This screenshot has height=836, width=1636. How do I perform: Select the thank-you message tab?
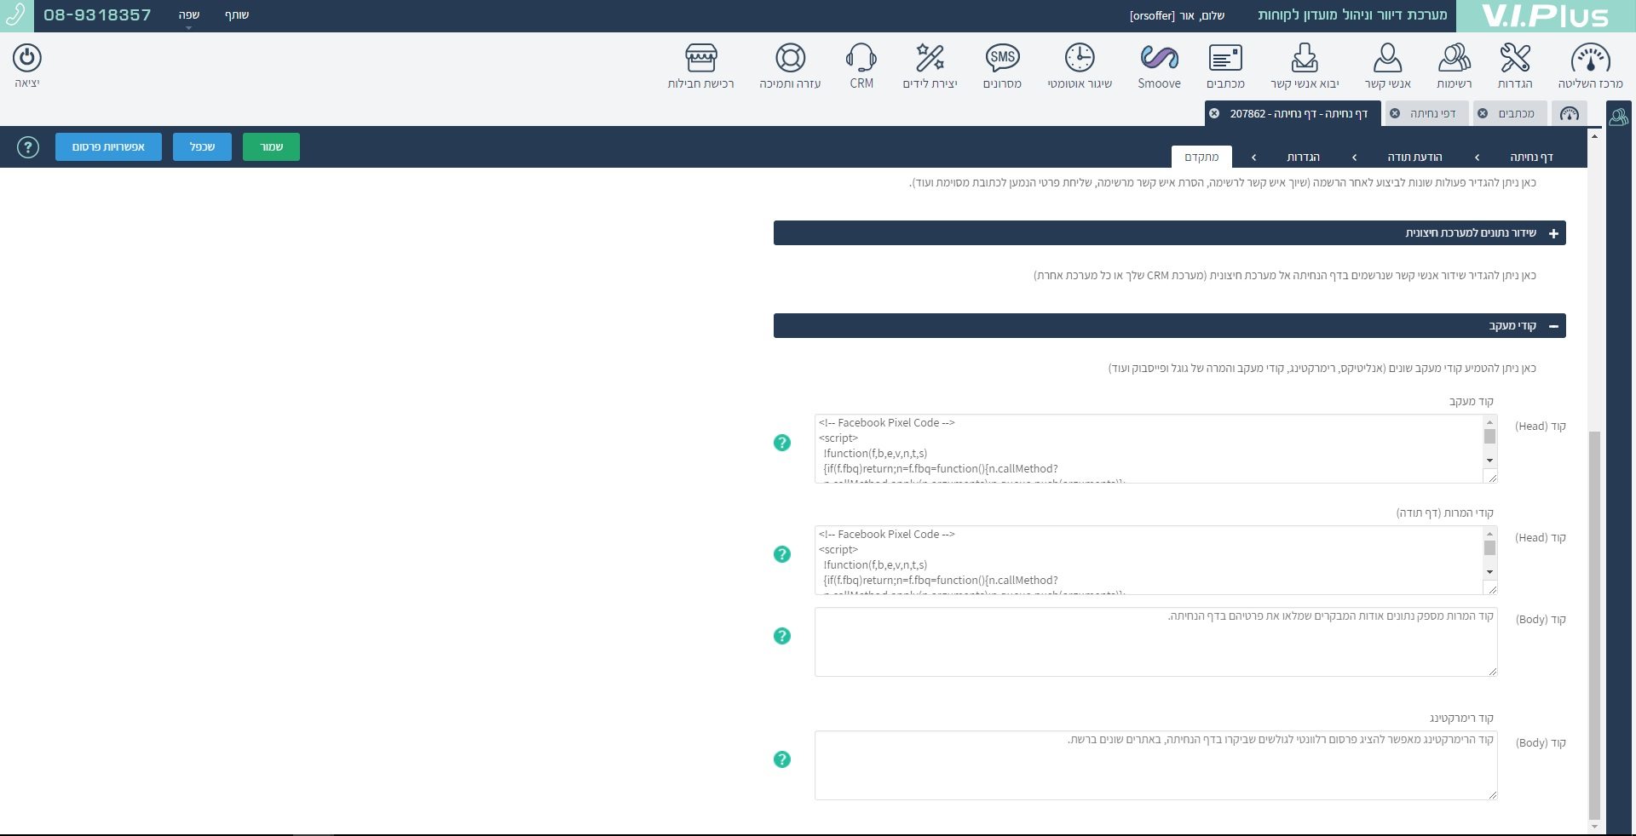[1414, 157]
